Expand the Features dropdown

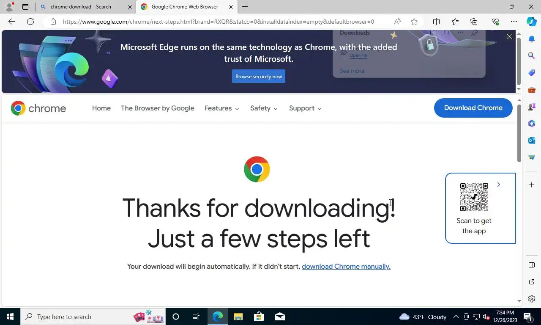tap(222, 108)
